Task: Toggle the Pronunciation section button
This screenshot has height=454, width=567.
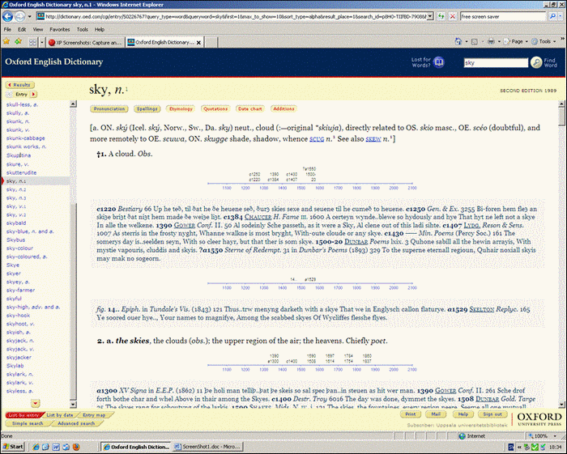Action: coord(109,108)
